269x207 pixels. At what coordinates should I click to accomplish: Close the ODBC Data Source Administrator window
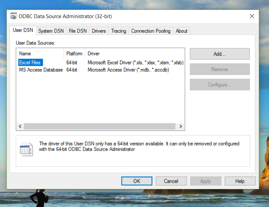tap(252, 16)
